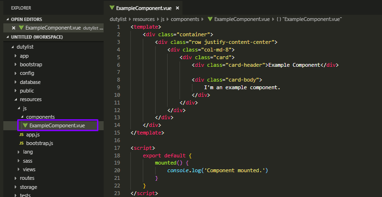The height and width of the screenshot is (197, 382).
Task: Click "Example Component" text on line 6
Action: [294, 65]
